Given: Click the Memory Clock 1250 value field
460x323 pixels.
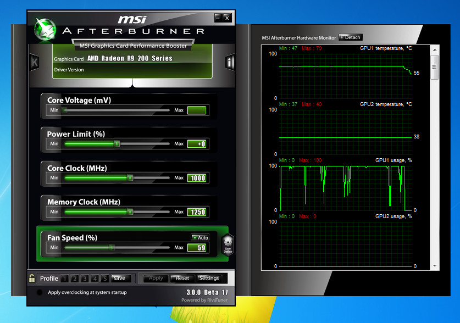Looking at the screenshot, I should 197,212.
